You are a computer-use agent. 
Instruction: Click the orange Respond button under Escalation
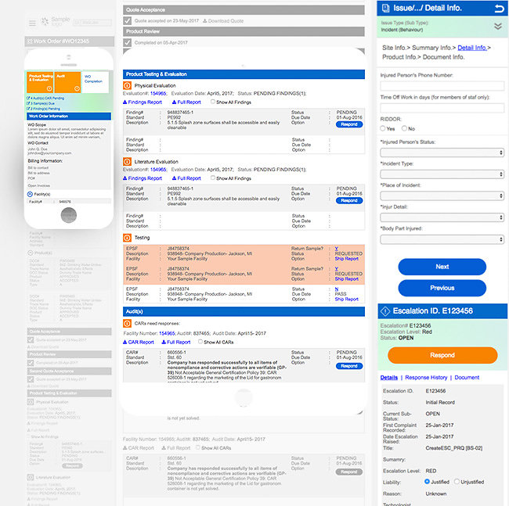[x=442, y=355]
